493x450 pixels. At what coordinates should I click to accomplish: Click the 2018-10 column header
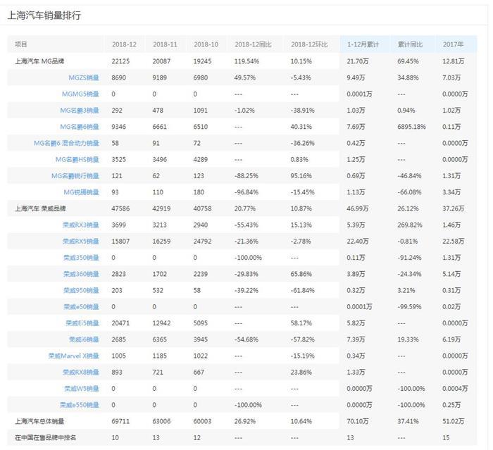tap(206, 44)
